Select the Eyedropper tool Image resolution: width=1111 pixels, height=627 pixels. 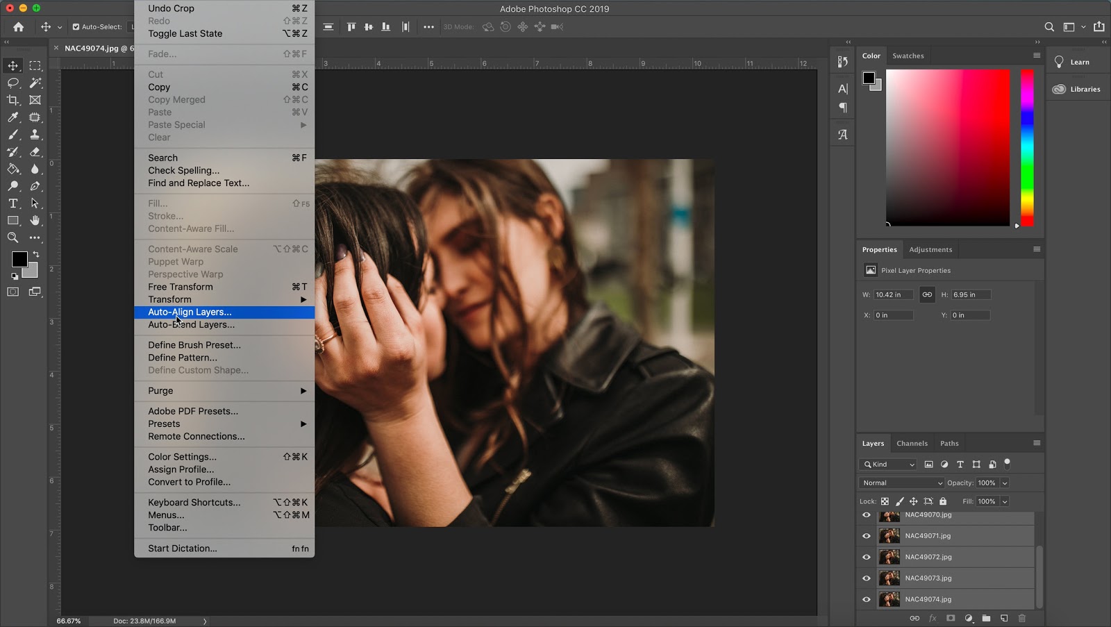(12, 117)
